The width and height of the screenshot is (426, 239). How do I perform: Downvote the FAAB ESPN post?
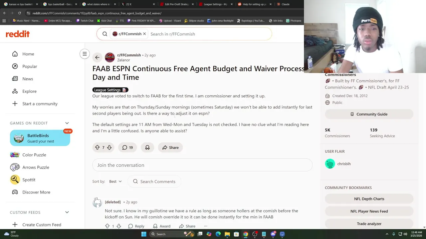pyautogui.click(x=109, y=147)
